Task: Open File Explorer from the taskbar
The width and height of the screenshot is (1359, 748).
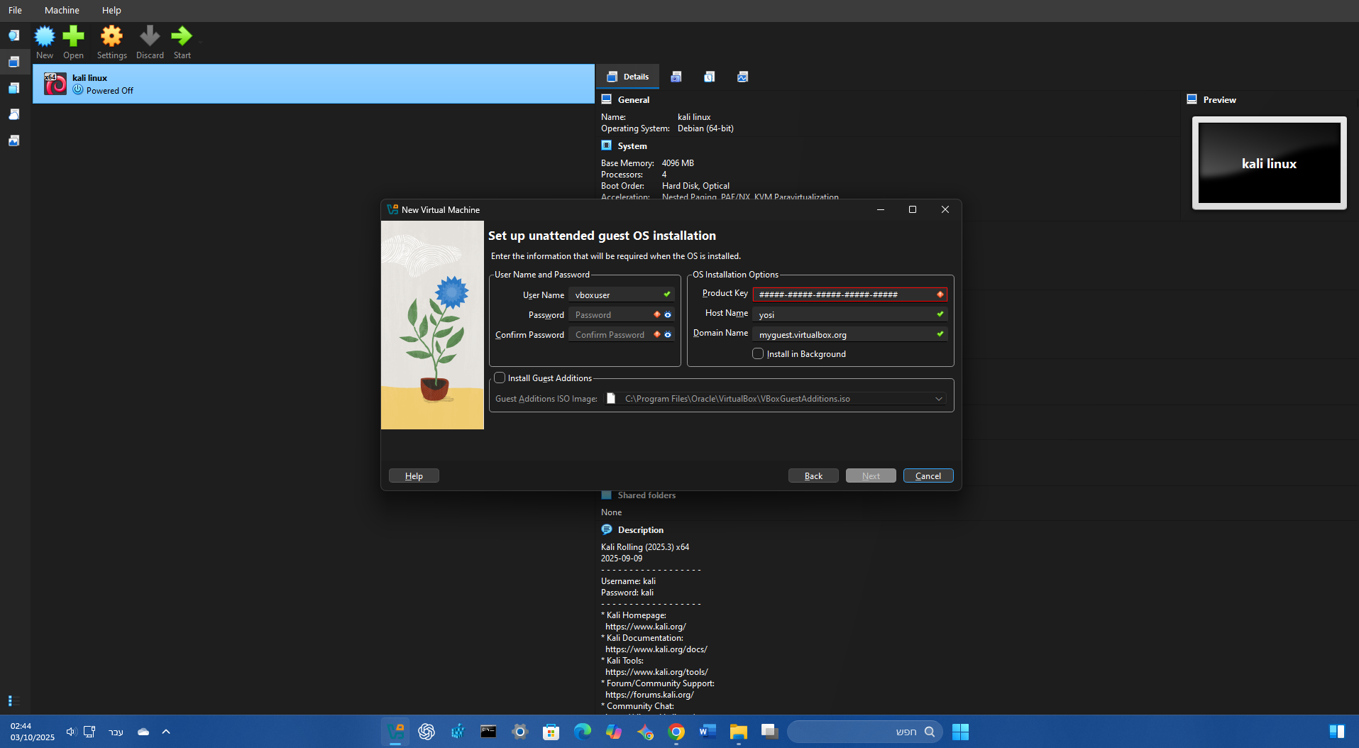Action: pos(738,732)
